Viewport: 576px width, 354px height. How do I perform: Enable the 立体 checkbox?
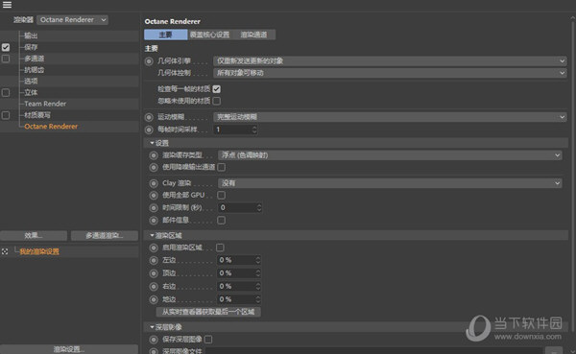point(6,92)
